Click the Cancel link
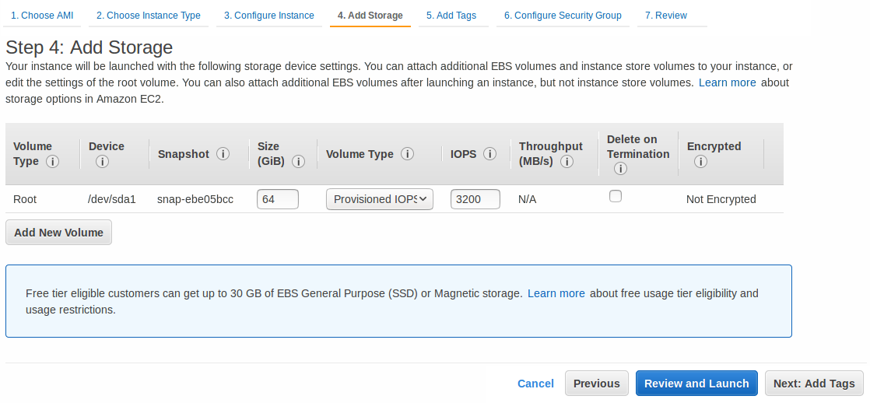 pyautogui.click(x=535, y=384)
